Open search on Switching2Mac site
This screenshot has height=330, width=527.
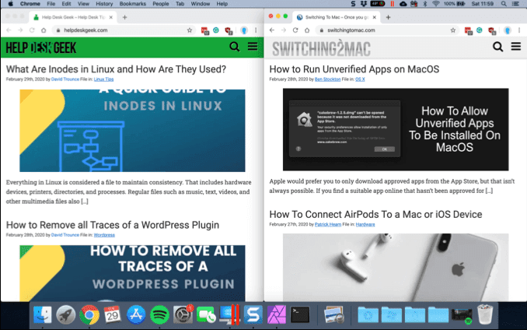point(497,47)
